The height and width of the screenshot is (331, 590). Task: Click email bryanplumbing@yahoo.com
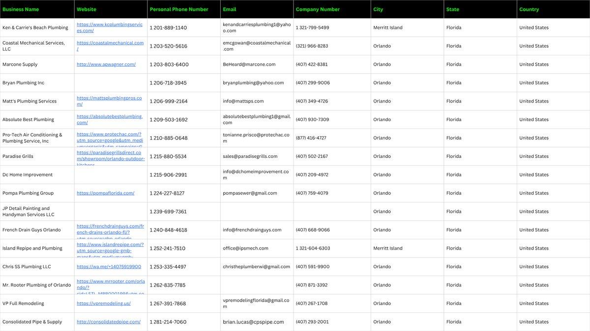[x=253, y=83]
